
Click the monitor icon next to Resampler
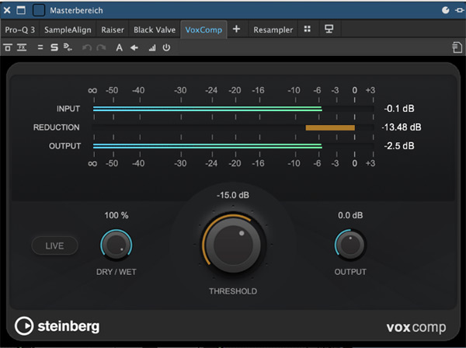click(329, 29)
